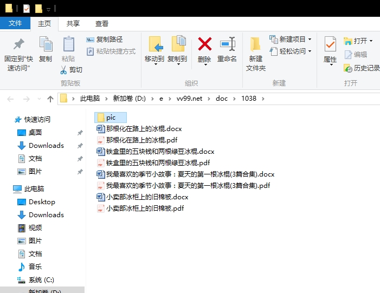The height and width of the screenshot is (293, 380).
Task: Click 粘贴快捷方式 paste shortcut
Action: pos(111,51)
